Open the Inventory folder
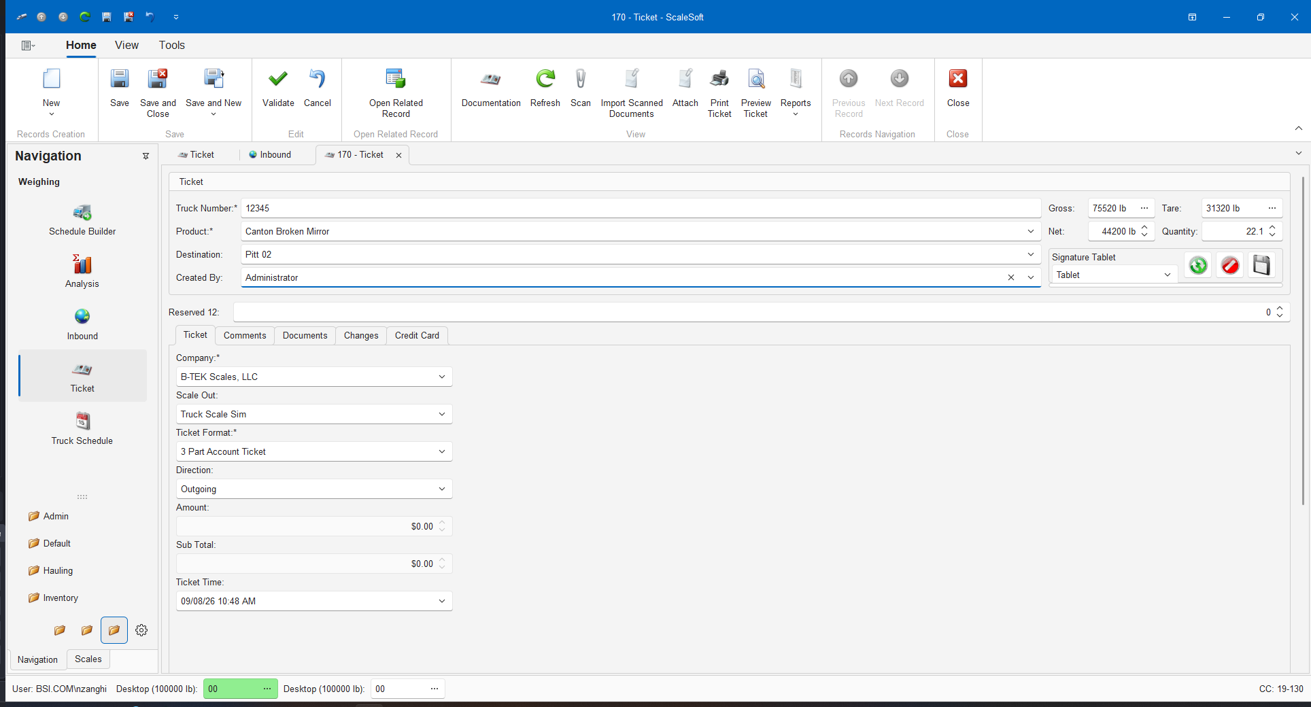 [x=54, y=598]
